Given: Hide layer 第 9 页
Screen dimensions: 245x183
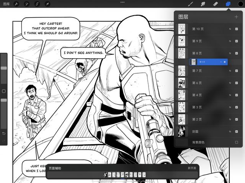Looking at the screenshot, I should pos(237,41).
